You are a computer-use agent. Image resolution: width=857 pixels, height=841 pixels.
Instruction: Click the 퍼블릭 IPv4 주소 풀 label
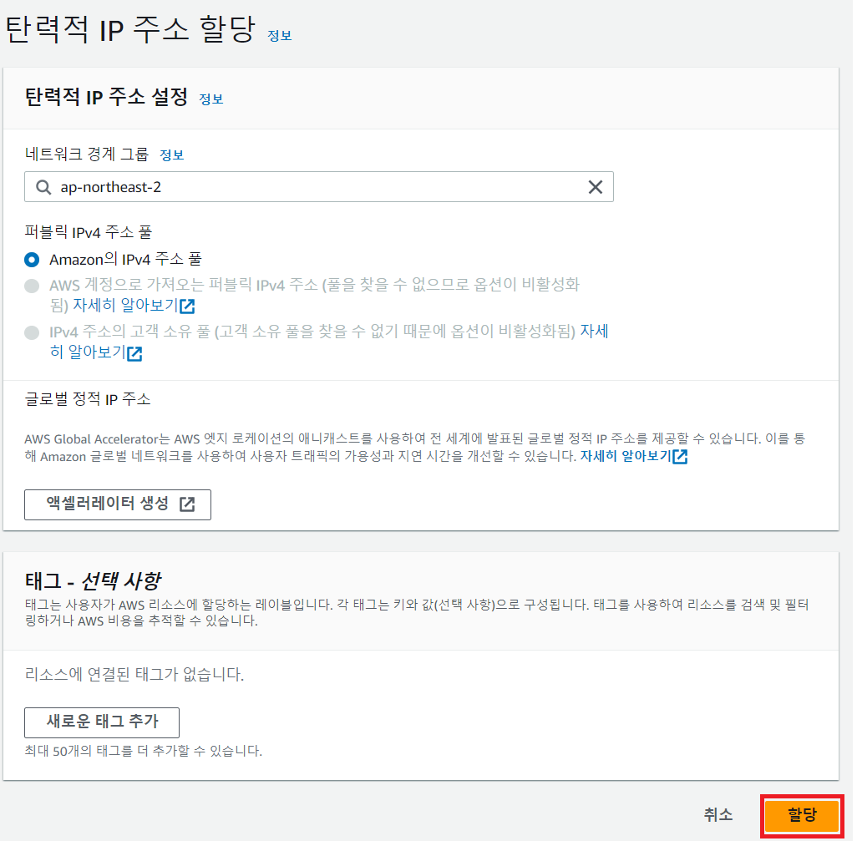(88, 232)
